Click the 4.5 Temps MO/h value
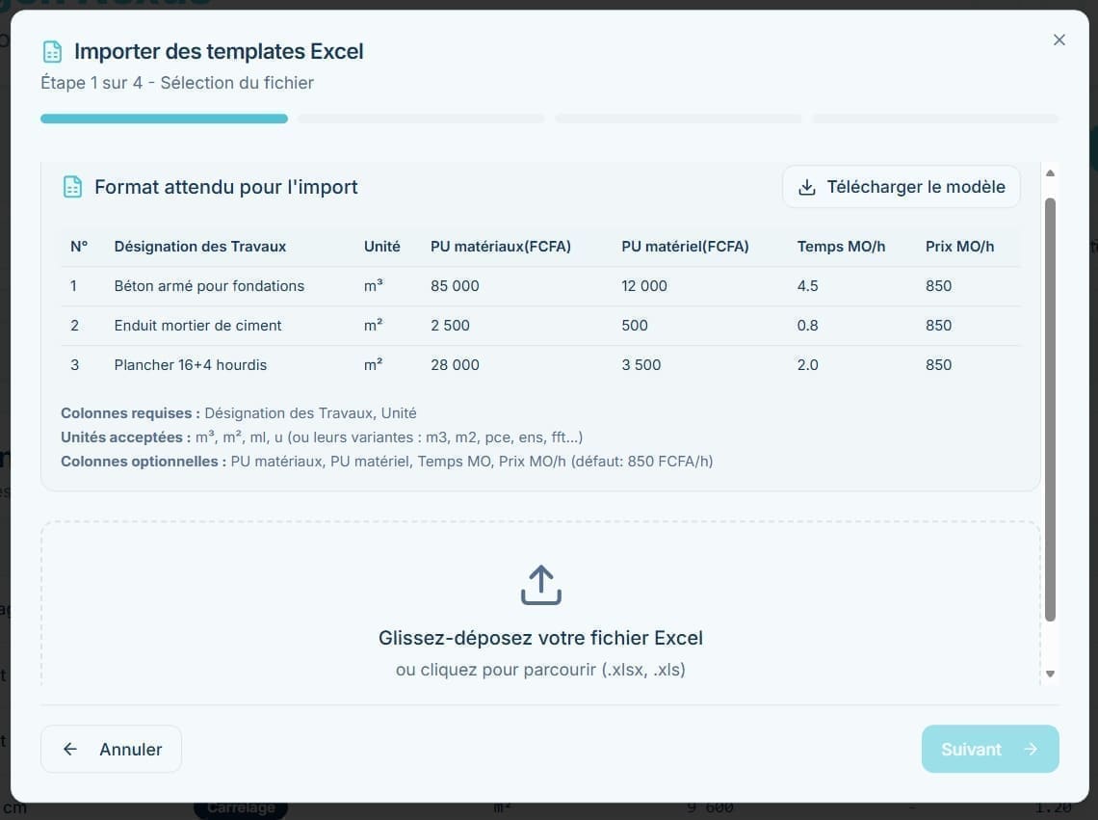Viewport: 1098px width, 820px height. click(x=807, y=286)
